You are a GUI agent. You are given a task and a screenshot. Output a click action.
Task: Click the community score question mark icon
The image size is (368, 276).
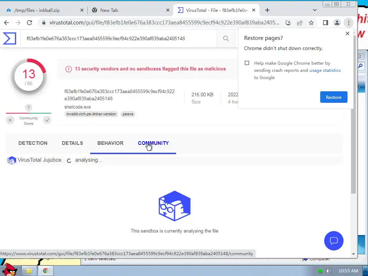click(28, 107)
